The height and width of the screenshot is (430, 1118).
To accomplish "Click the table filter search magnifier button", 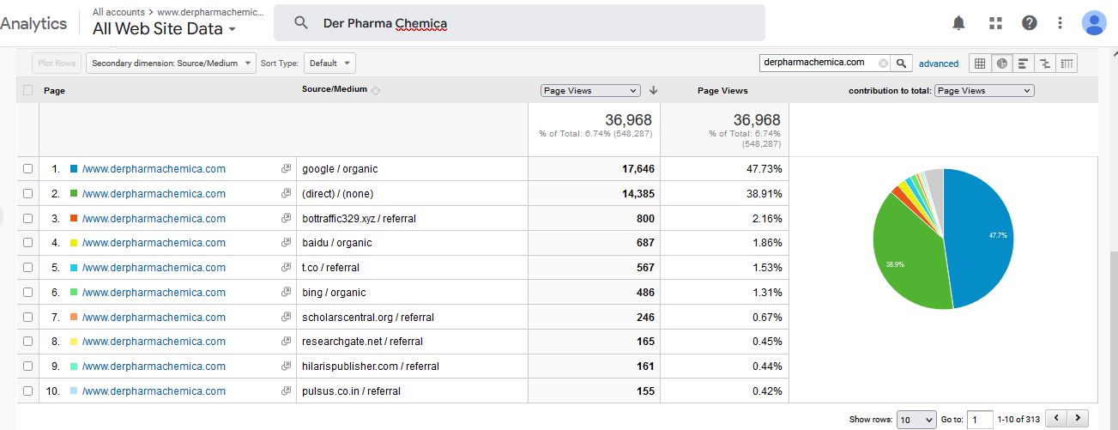I will coord(901,63).
